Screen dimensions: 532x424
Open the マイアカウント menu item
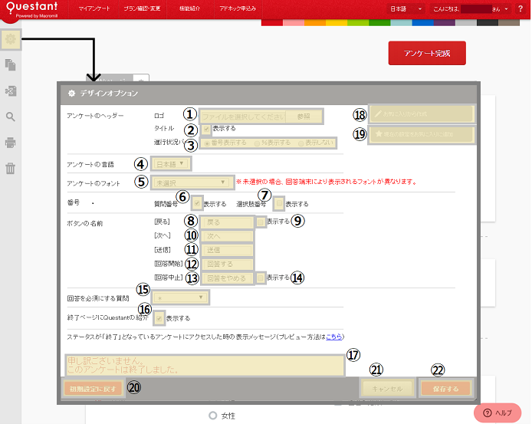94,8
